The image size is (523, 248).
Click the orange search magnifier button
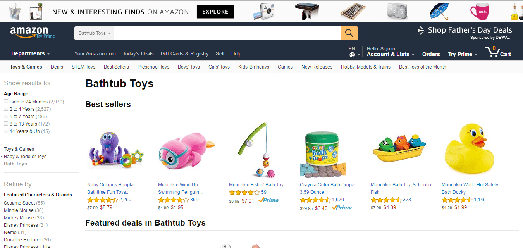349,33
